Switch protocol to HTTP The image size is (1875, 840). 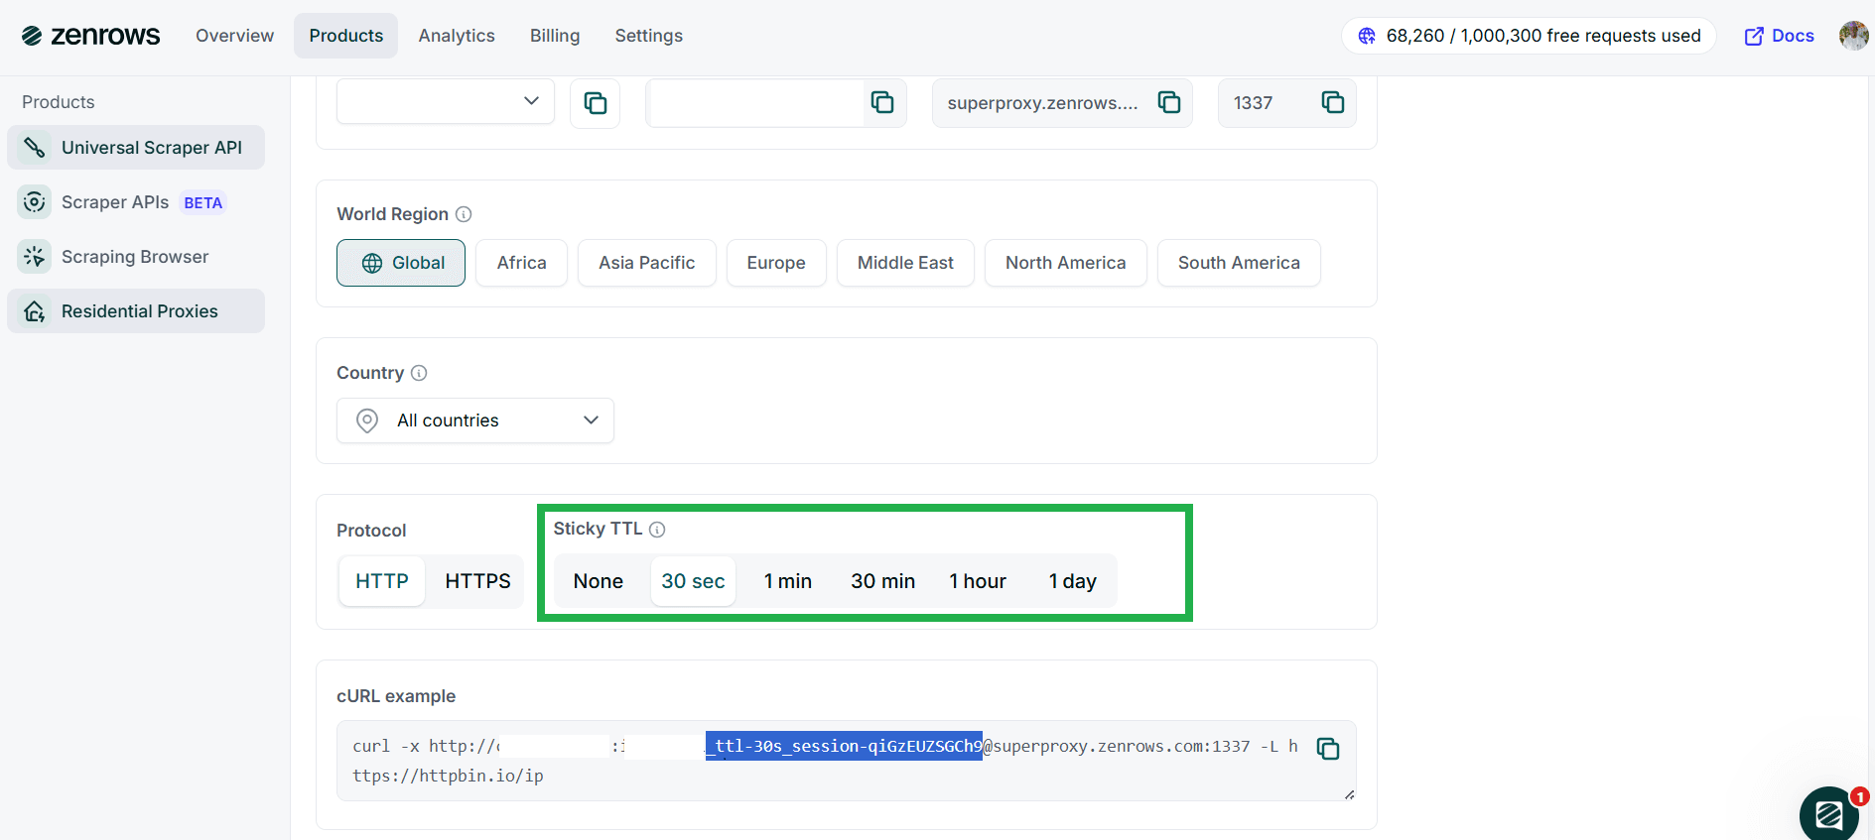pyautogui.click(x=382, y=581)
